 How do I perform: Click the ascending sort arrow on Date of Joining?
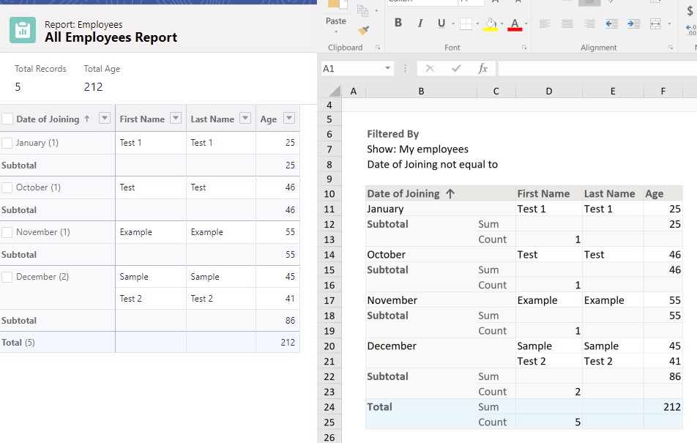click(87, 119)
